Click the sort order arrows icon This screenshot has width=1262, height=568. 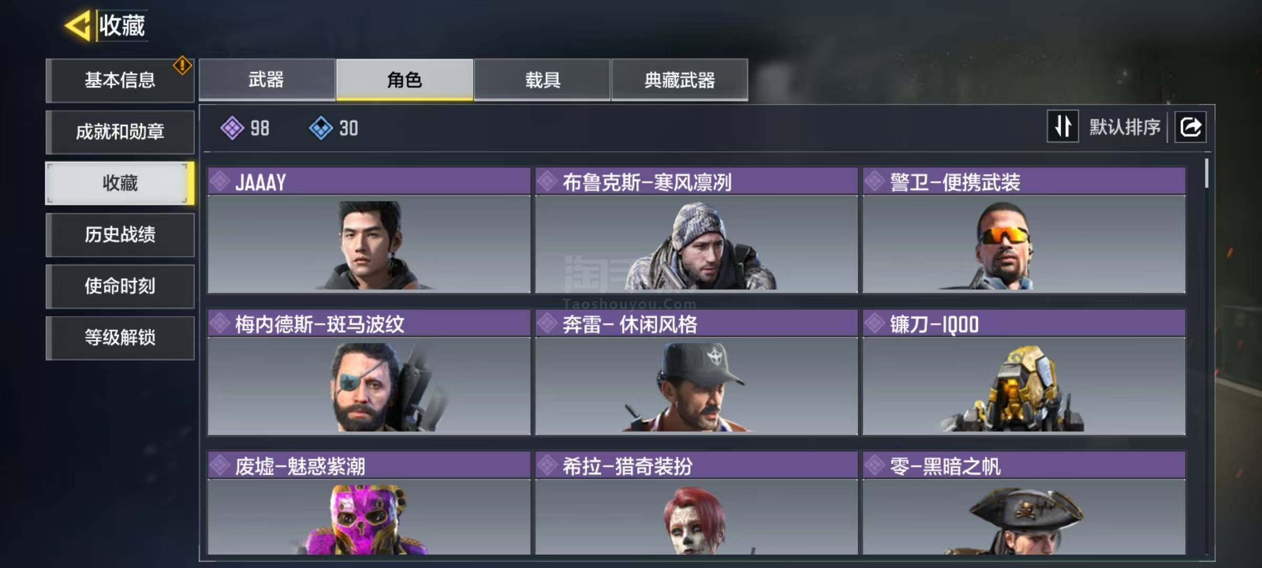coord(1063,127)
